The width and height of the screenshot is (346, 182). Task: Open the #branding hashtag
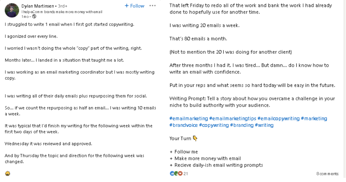(x=242, y=125)
